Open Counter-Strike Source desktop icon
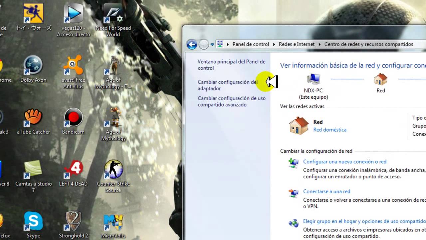 pyautogui.click(x=113, y=176)
